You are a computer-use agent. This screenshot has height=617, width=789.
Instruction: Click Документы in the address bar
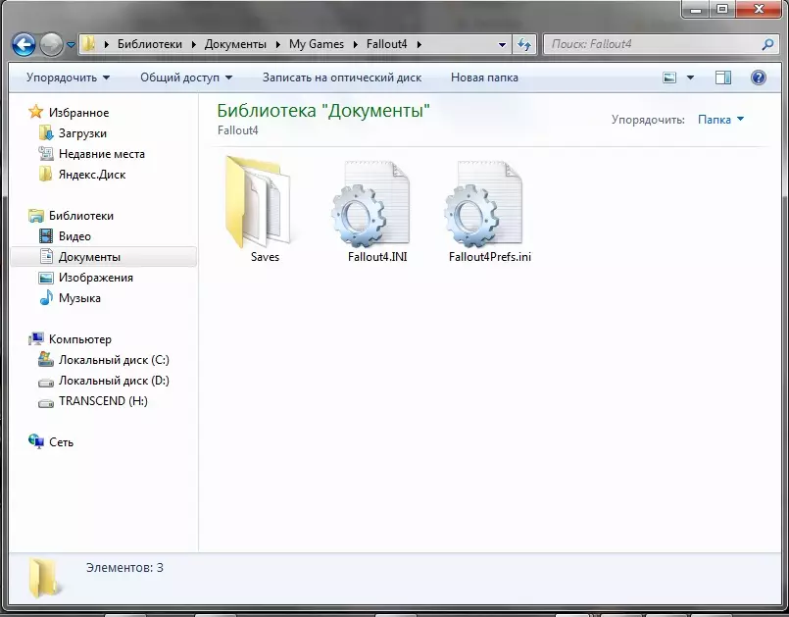pyautogui.click(x=235, y=44)
